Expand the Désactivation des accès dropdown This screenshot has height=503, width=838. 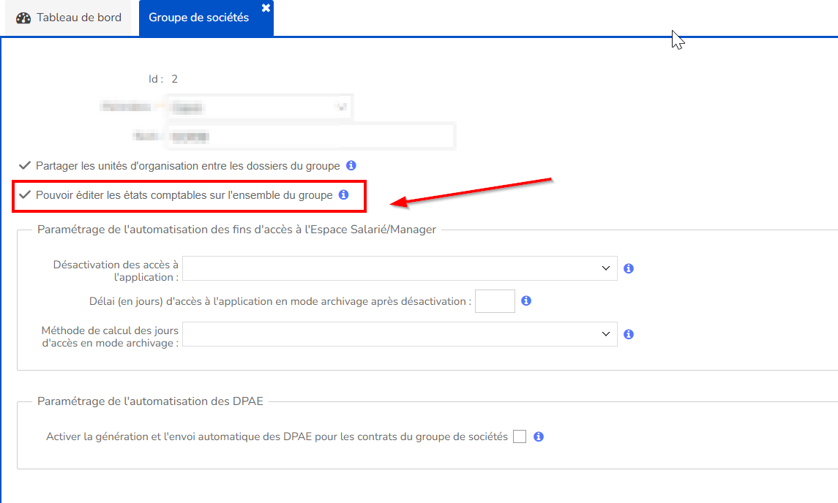pyautogui.click(x=400, y=268)
